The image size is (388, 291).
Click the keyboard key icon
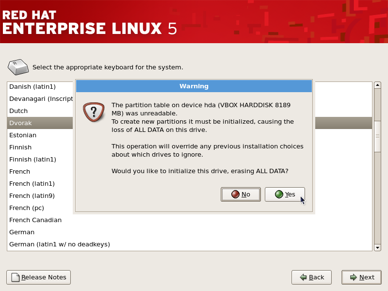pyautogui.click(x=18, y=67)
